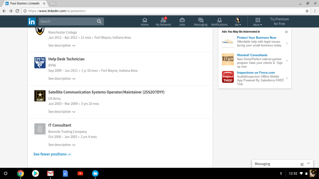This screenshot has height=179, width=319.
Task: Click arrow next to Protect Your Business ad
Action: coord(287,43)
